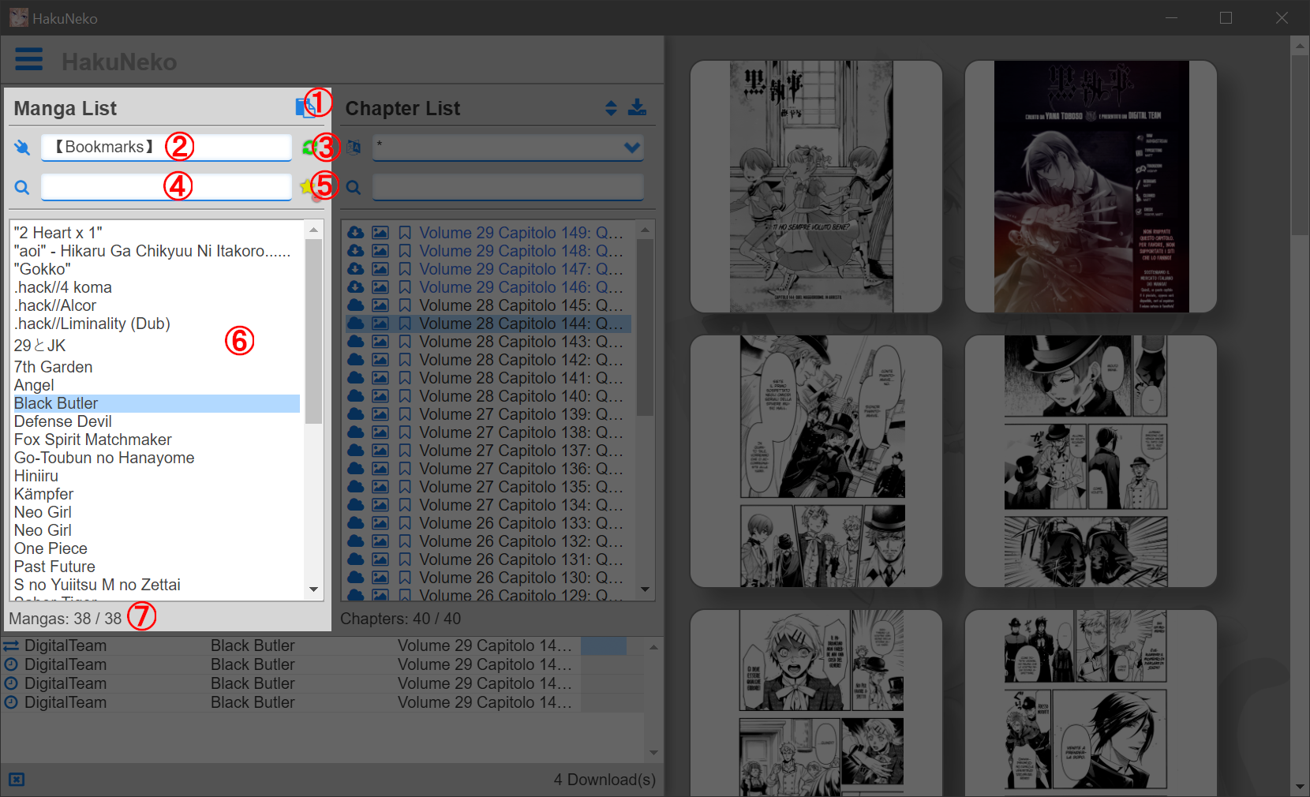This screenshot has height=797, width=1310.
Task: Toggle the bookmark flag for Capitolo 137
Action: click(x=405, y=451)
